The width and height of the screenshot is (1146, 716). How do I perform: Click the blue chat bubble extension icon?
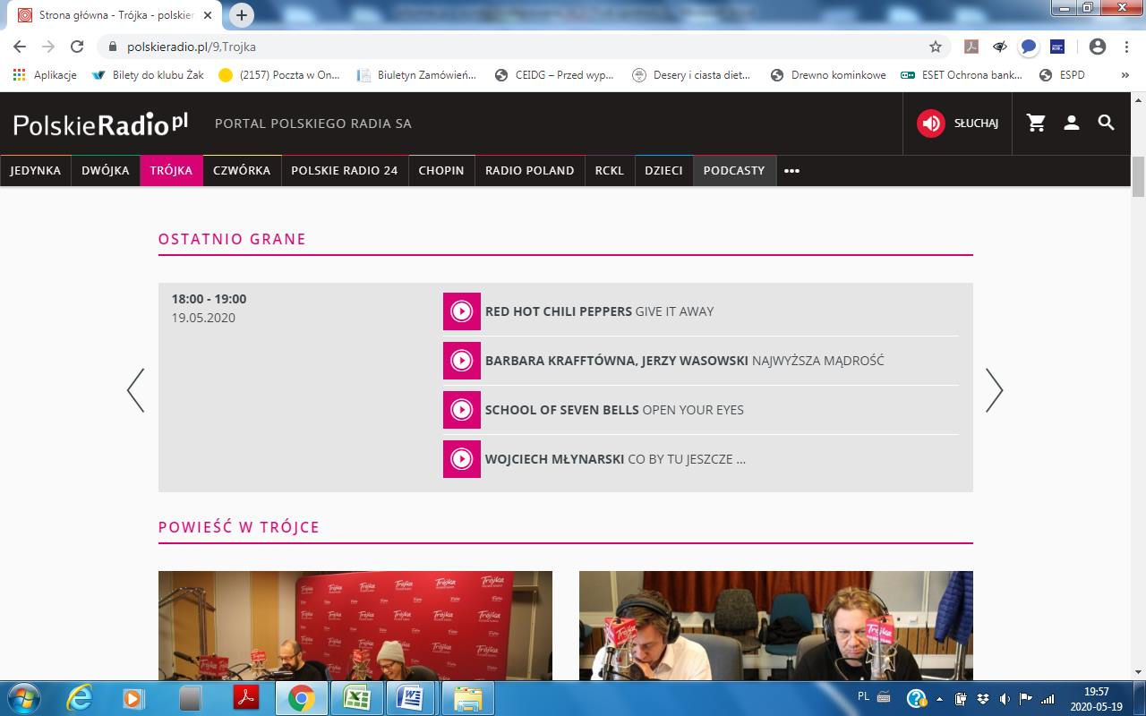pos(1029,47)
